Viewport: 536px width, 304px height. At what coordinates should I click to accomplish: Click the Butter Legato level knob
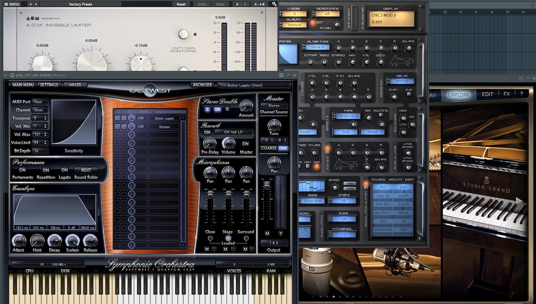coord(131,118)
